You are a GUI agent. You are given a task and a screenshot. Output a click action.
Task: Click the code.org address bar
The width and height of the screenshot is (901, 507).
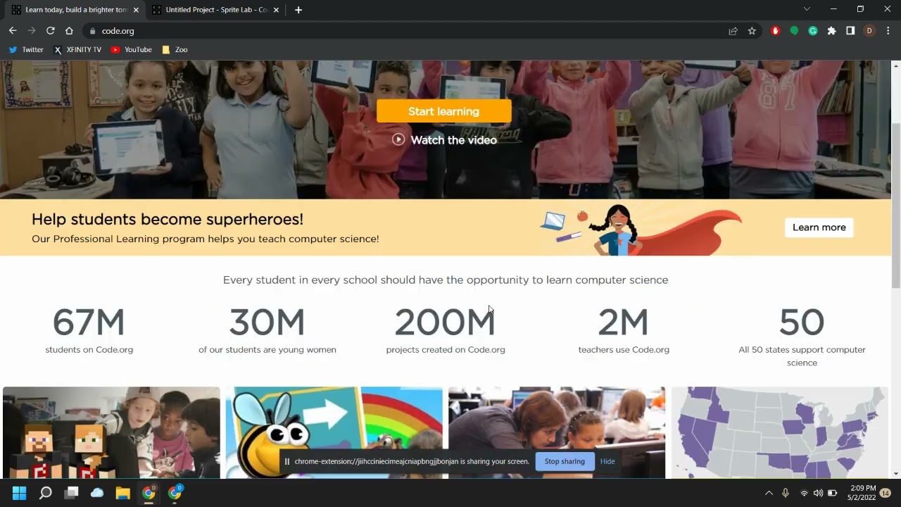(x=408, y=31)
